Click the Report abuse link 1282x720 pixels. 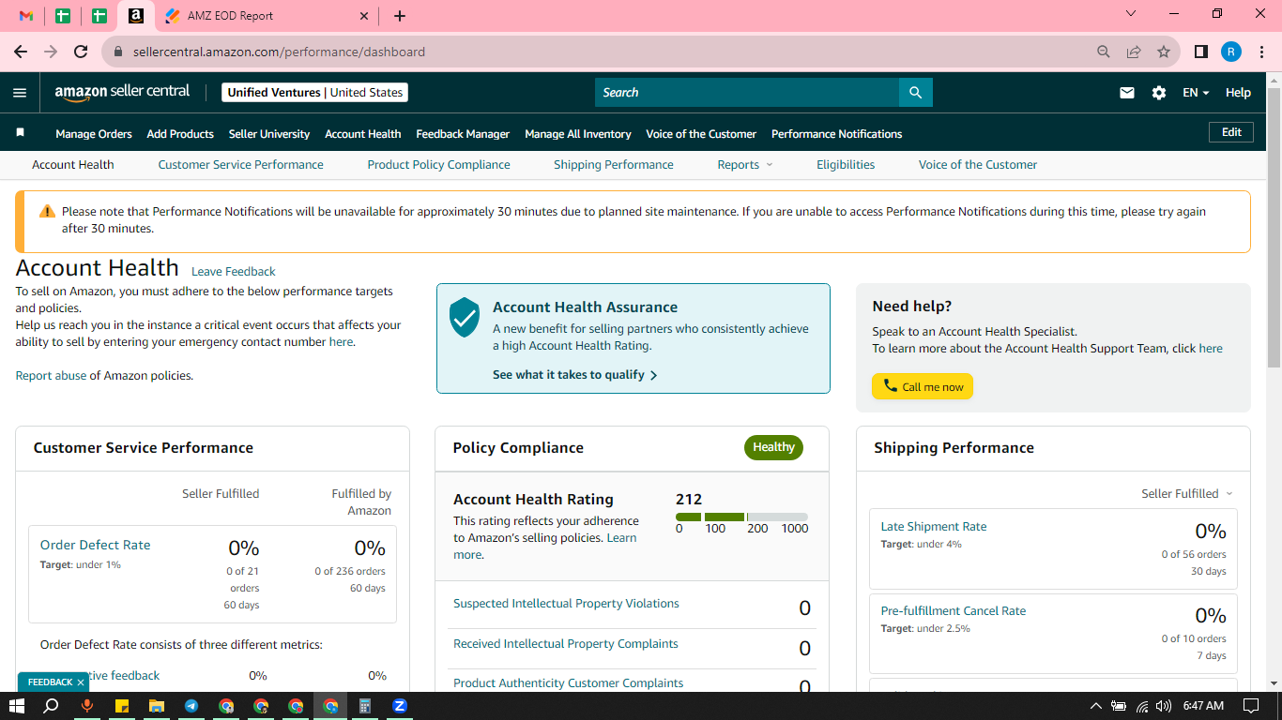[x=51, y=376]
